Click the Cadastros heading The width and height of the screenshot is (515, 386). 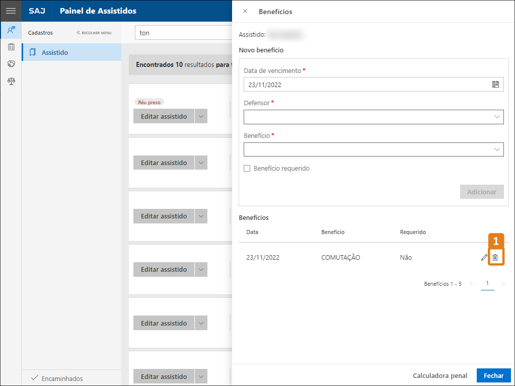point(40,33)
